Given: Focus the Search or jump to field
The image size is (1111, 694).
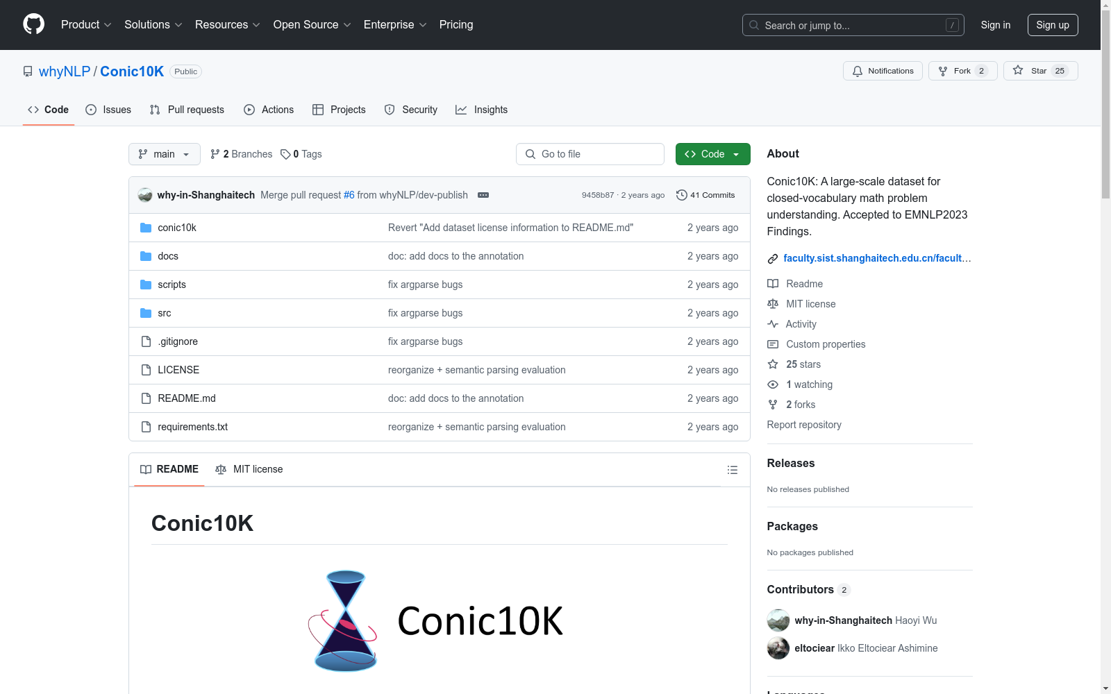Looking at the screenshot, I should (x=853, y=25).
